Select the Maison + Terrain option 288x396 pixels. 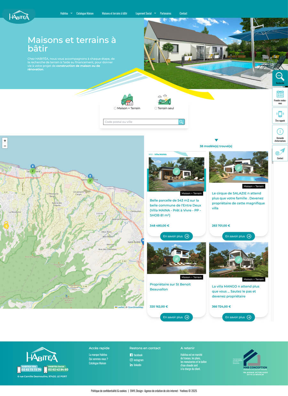click(115, 108)
